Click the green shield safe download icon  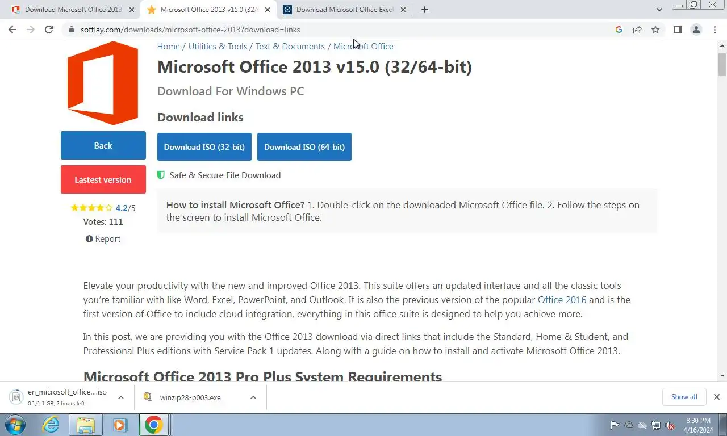coord(161,175)
